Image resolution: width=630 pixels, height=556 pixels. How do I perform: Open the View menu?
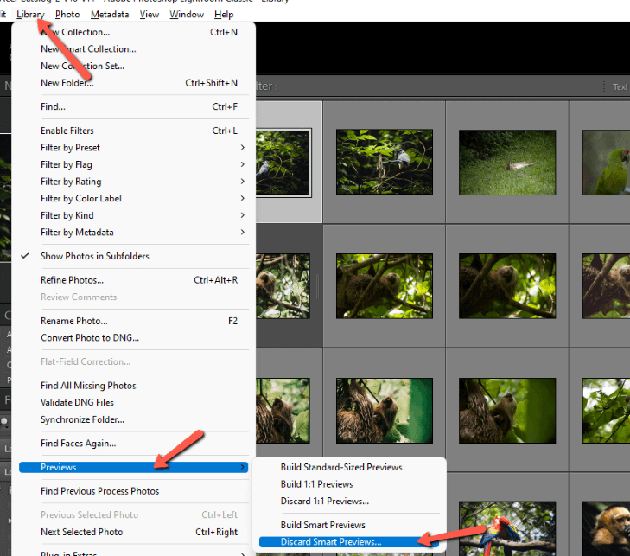pyautogui.click(x=149, y=15)
